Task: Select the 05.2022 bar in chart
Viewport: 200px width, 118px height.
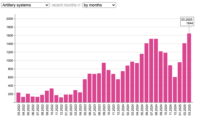Action: pos(28,98)
